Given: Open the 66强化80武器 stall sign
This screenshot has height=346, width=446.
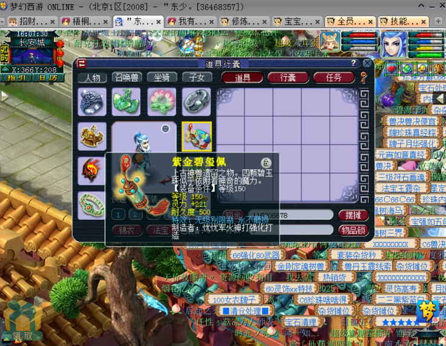Looking at the screenshot, I should [256, 255].
